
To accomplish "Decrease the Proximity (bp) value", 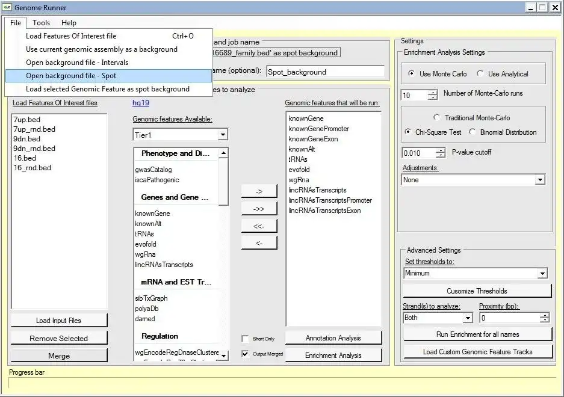I will [545, 320].
